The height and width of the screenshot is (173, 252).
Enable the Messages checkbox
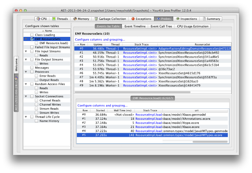click(x=32, y=68)
